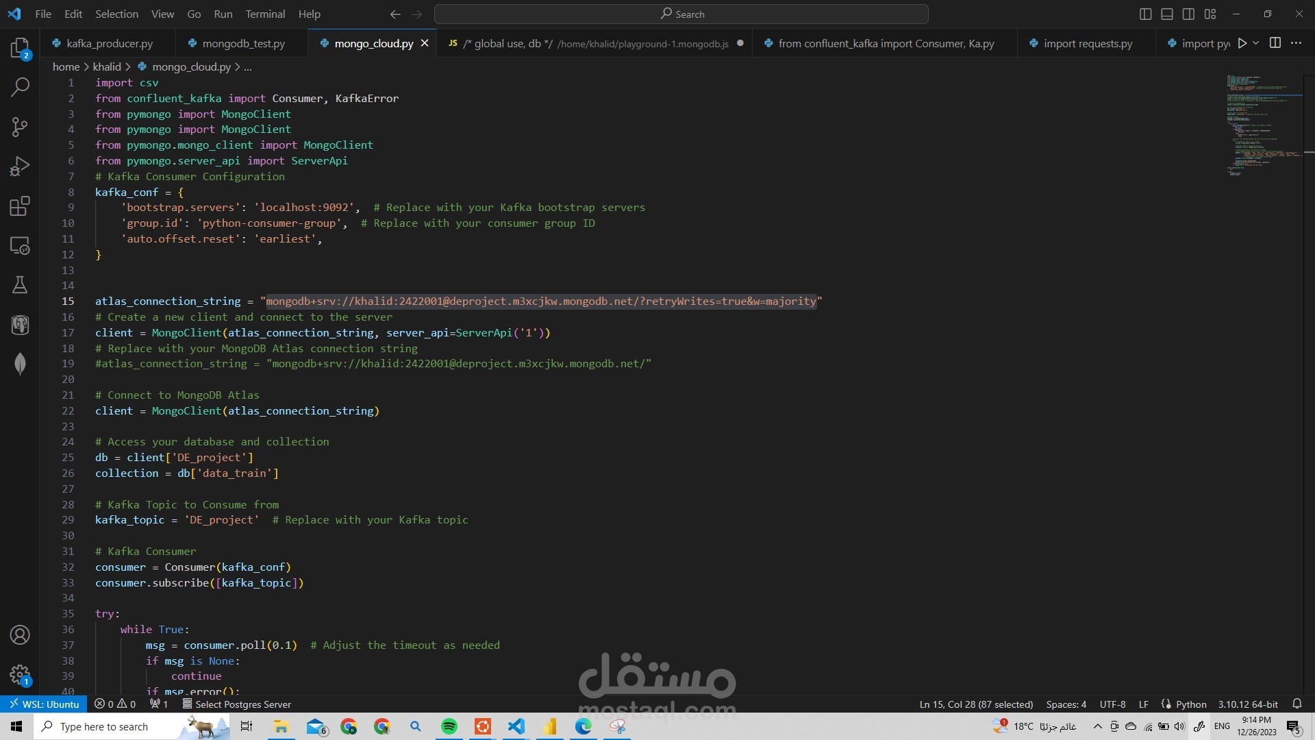Click the command center Search box

coord(681,14)
